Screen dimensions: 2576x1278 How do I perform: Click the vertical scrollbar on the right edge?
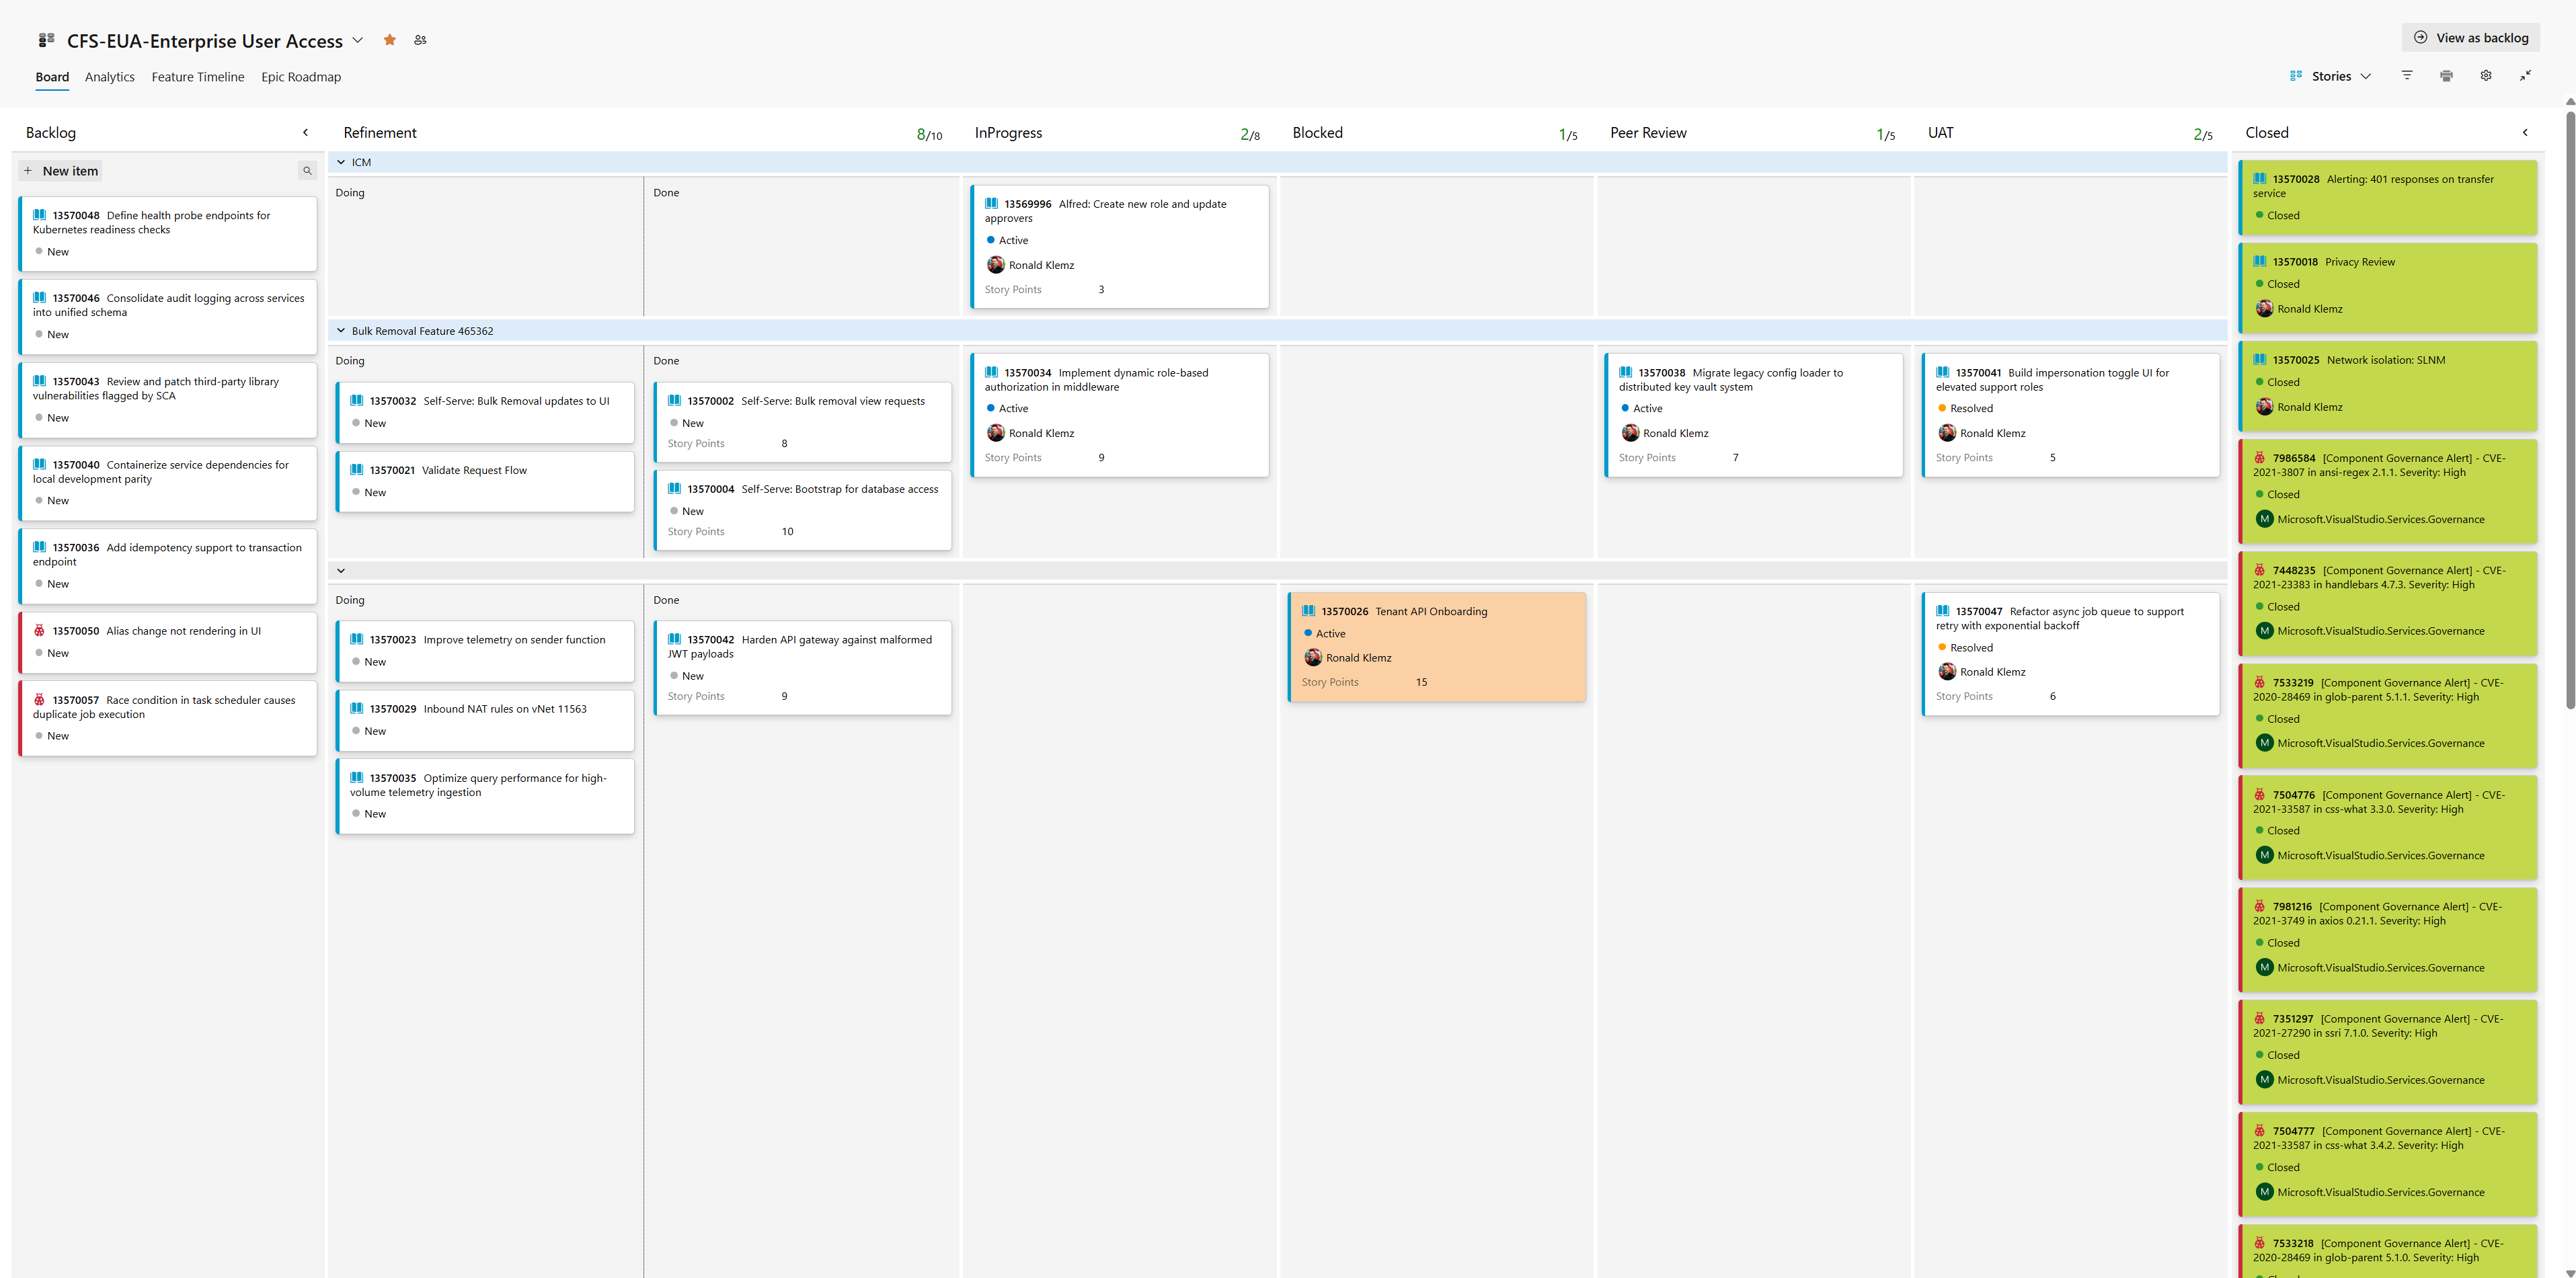click(2568, 400)
